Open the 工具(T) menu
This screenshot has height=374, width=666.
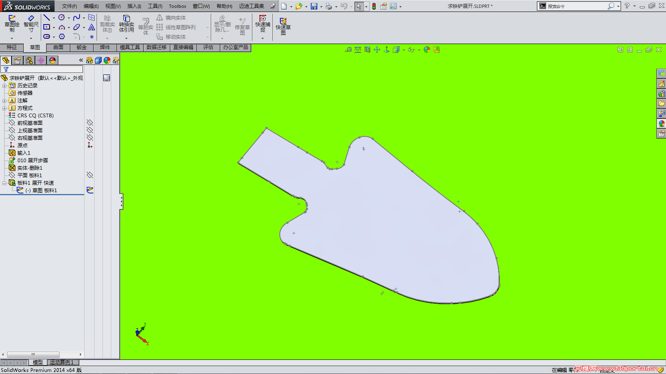coord(155,6)
